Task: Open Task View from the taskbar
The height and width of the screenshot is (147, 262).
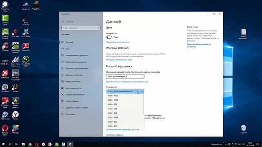Action: (x=16, y=144)
